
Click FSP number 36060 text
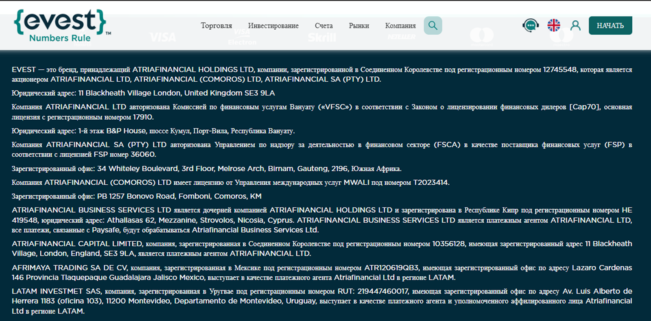click(x=143, y=155)
